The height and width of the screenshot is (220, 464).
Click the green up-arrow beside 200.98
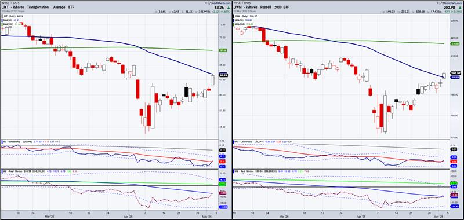(459, 7)
